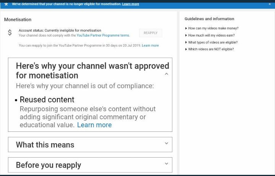Expand the 'What this means' section chevron

pos(167,143)
